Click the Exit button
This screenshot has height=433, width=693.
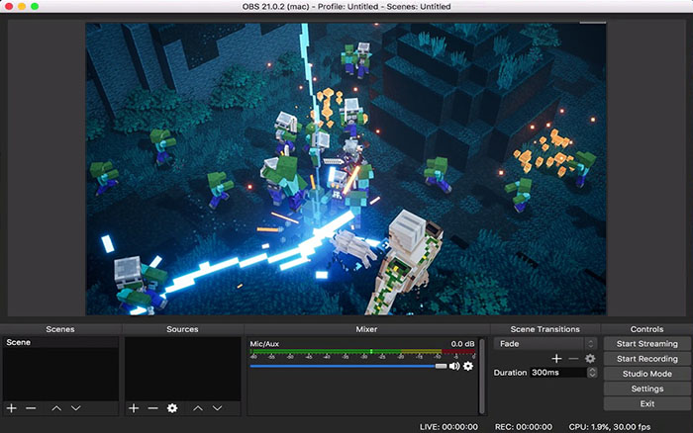(647, 403)
